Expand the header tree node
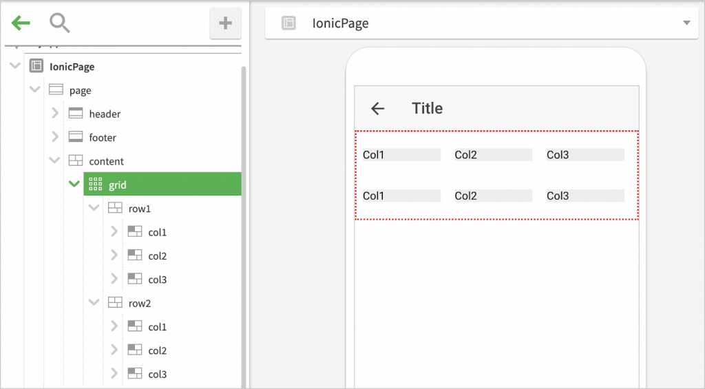This screenshot has height=389, width=705. pyautogui.click(x=55, y=114)
